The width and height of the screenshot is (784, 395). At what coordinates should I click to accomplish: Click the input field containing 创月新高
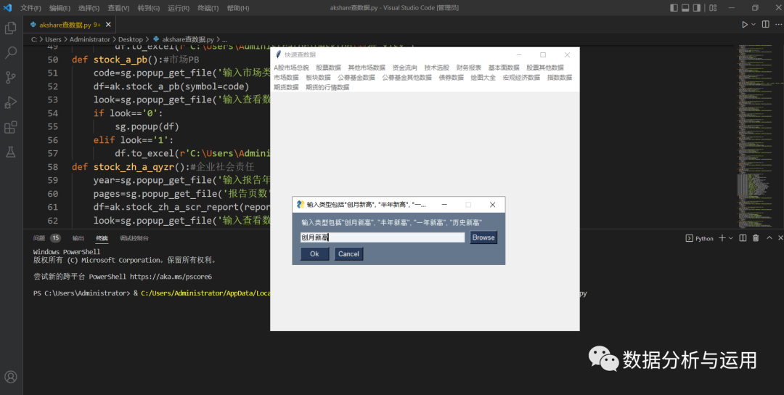click(383, 237)
